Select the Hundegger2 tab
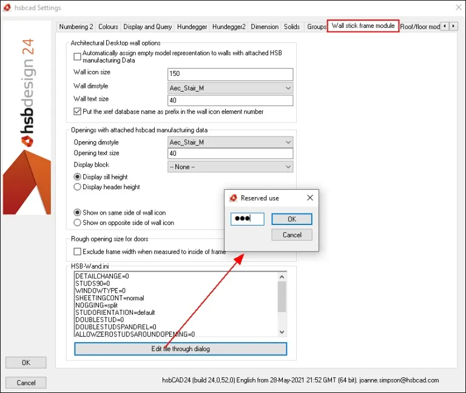 click(229, 27)
